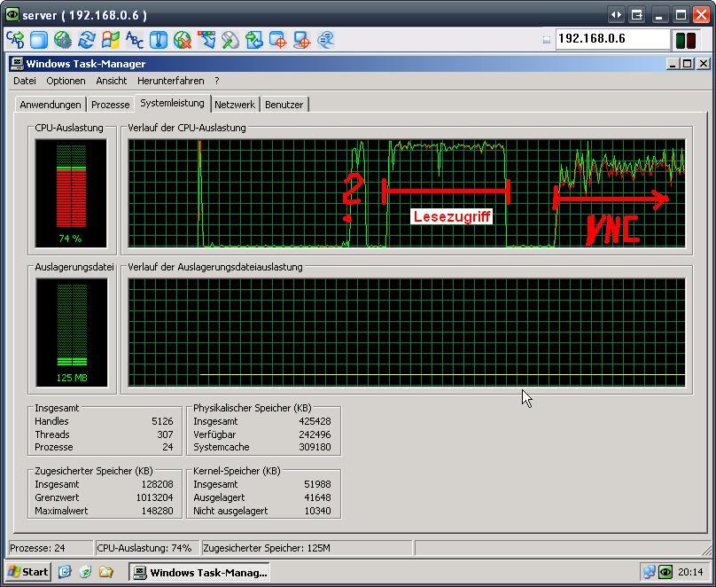Click the Systemcache value 309180
Screen dimensions: 716x587
tap(315, 447)
